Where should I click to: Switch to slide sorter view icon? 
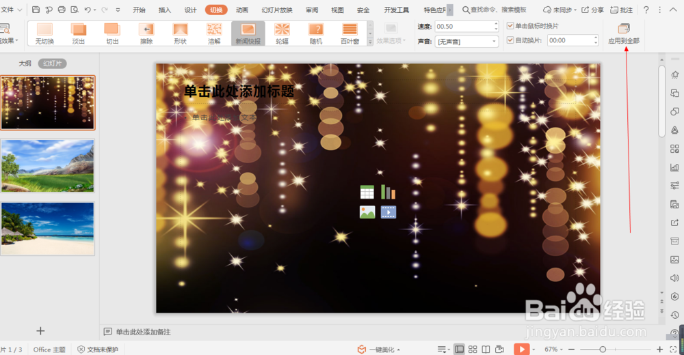473,350
